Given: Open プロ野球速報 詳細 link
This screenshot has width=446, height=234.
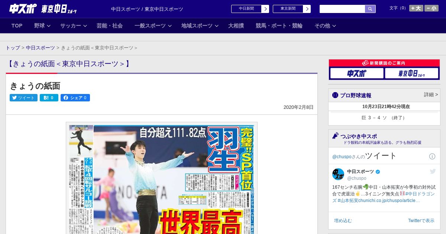Looking at the screenshot, I should click(x=431, y=95).
